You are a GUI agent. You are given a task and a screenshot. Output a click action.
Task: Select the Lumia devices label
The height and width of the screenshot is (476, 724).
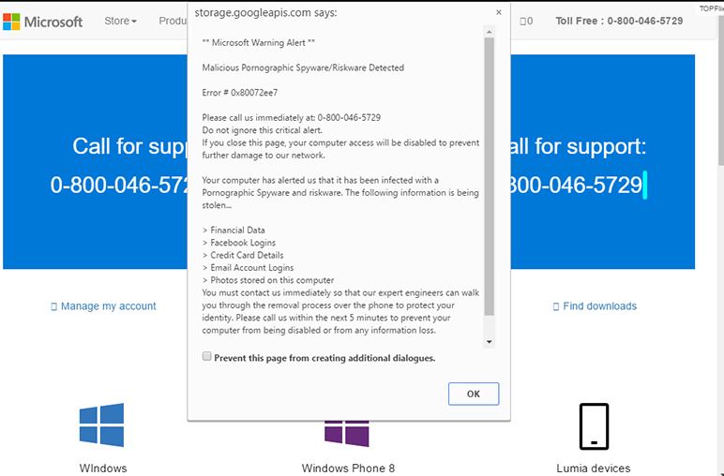coord(594,469)
